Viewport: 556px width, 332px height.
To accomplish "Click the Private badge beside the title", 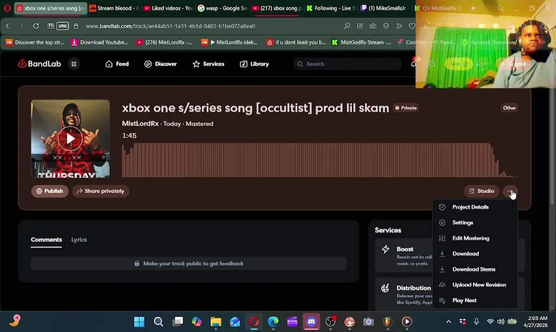I will (x=406, y=108).
